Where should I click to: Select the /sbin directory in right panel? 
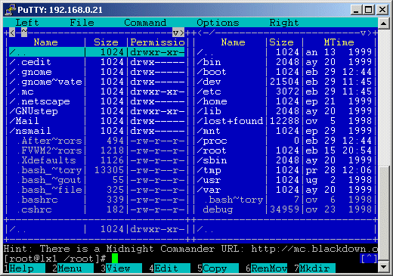click(x=284, y=160)
